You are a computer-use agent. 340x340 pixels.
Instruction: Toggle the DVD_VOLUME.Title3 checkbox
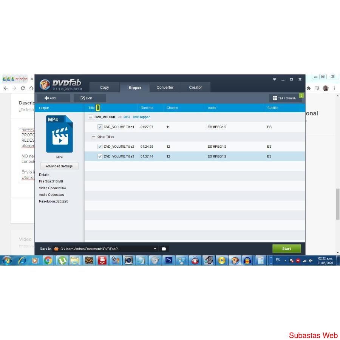[100, 156]
